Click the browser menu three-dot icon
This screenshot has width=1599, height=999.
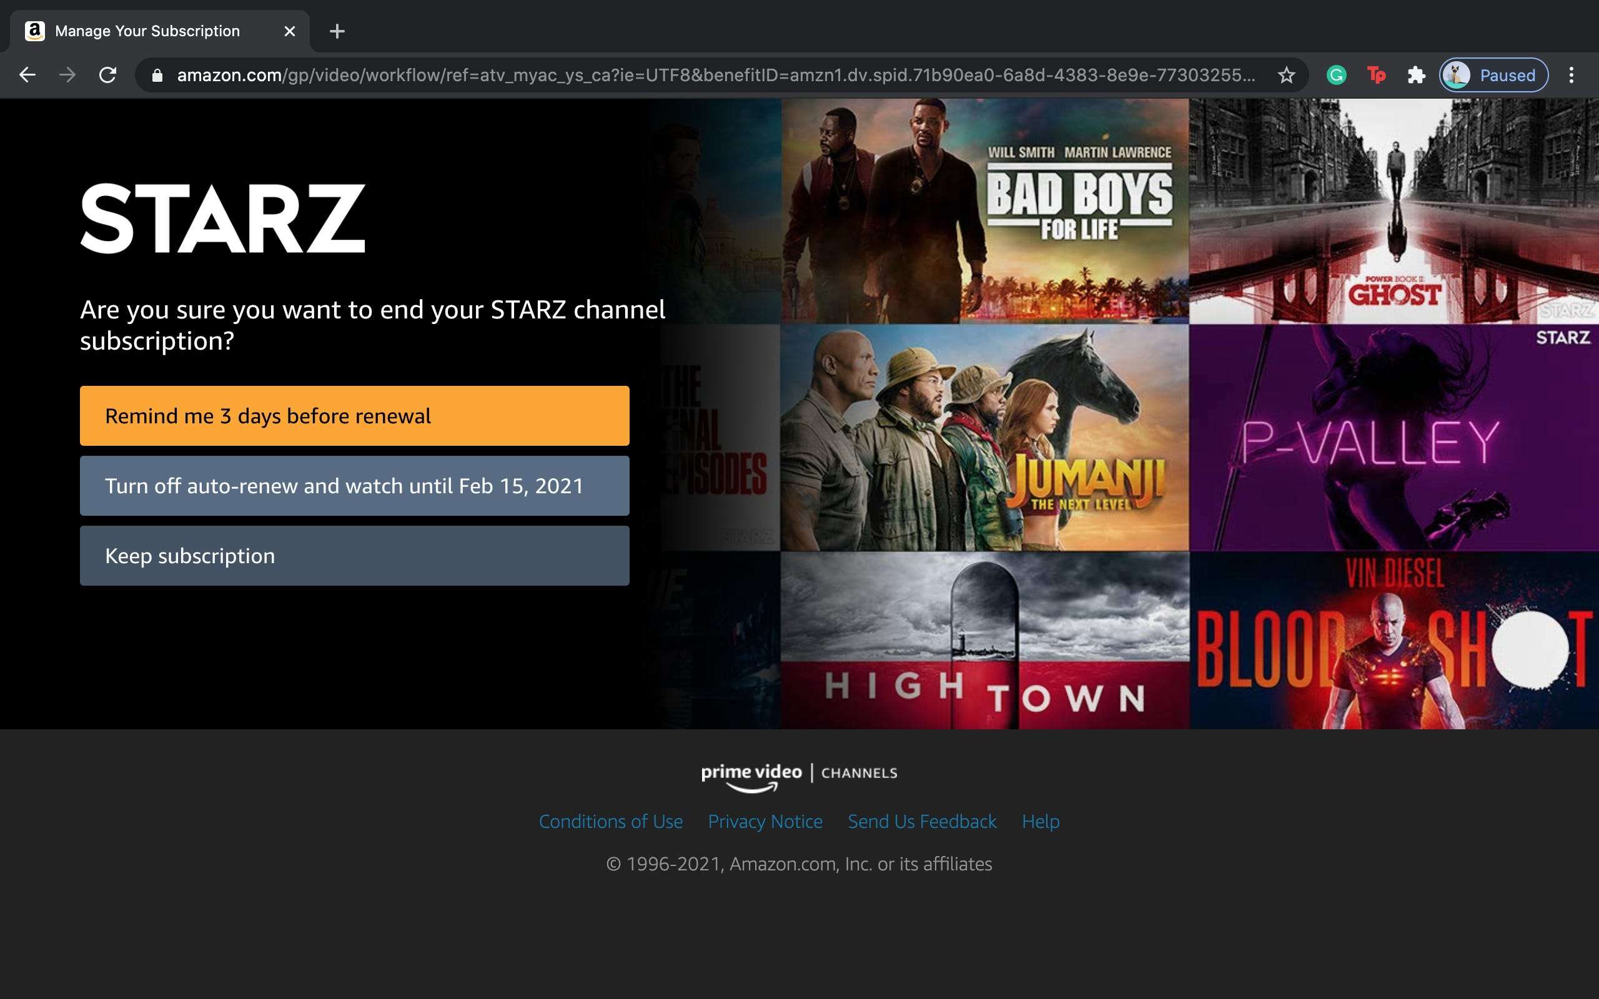(1572, 75)
